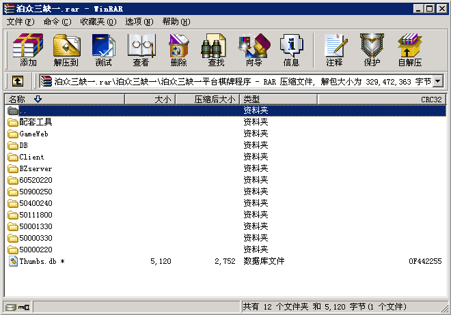Close the WinRAR window
Screen dimensions: 451x315
pos(441,9)
